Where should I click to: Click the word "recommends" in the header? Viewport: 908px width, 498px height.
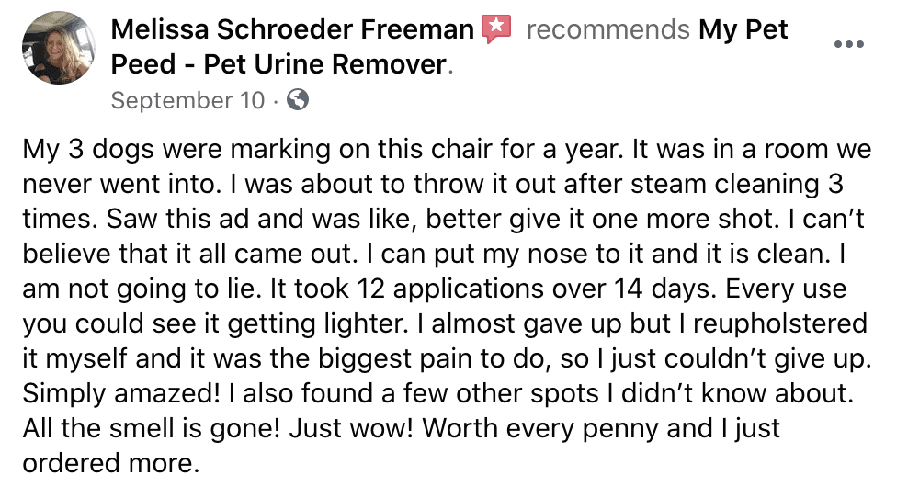[x=608, y=29]
